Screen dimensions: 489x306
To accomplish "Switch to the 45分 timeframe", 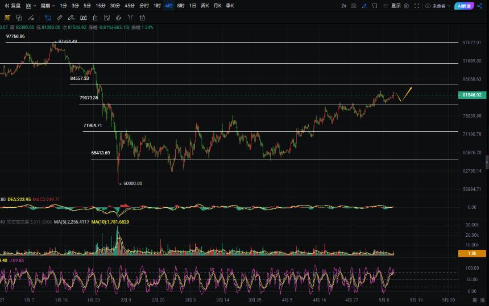I will pos(130,6).
